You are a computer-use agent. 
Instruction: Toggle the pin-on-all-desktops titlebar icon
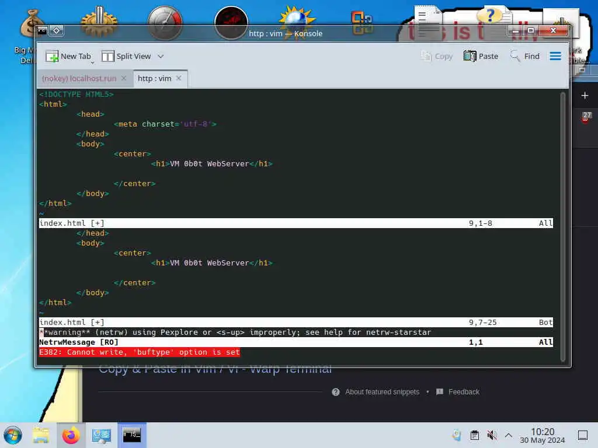(57, 30)
